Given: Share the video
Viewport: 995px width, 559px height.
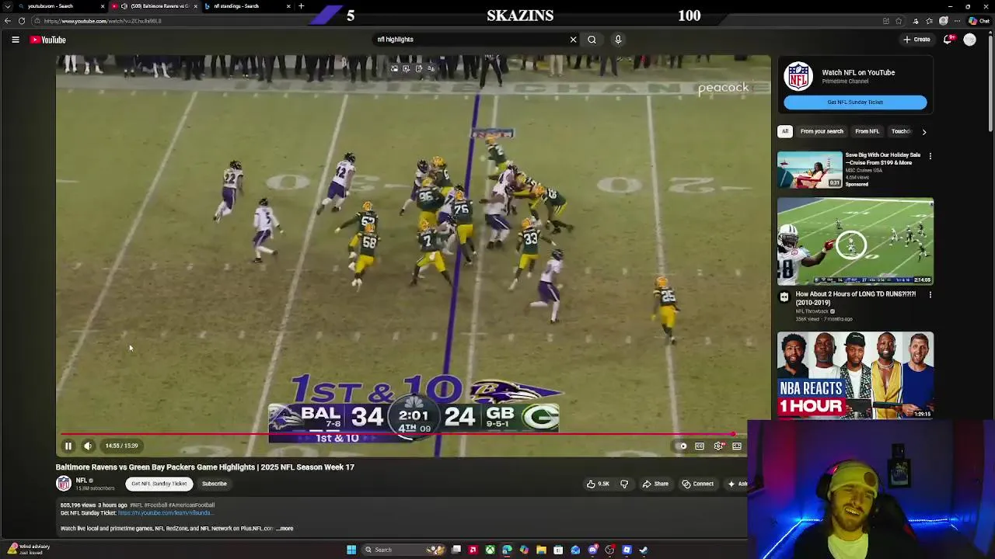Looking at the screenshot, I should pos(655,484).
